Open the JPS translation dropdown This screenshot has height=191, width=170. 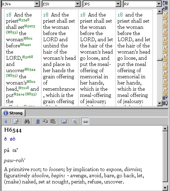(x=118, y=4)
